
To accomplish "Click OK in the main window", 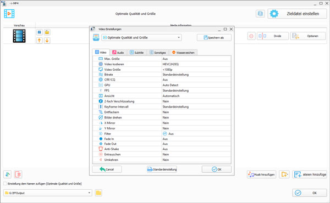I will (x=310, y=193).
